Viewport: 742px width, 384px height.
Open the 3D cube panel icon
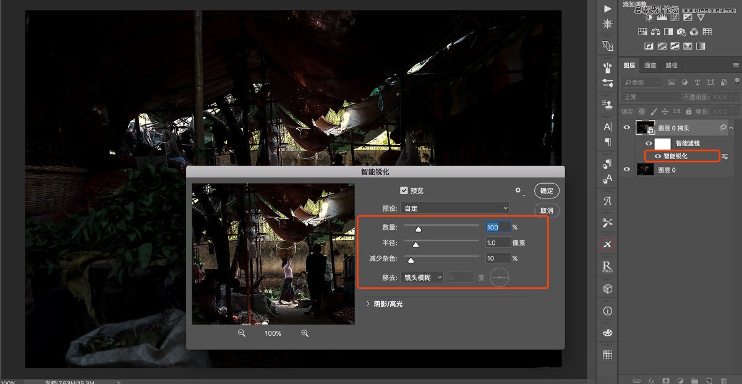[x=607, y=289]
